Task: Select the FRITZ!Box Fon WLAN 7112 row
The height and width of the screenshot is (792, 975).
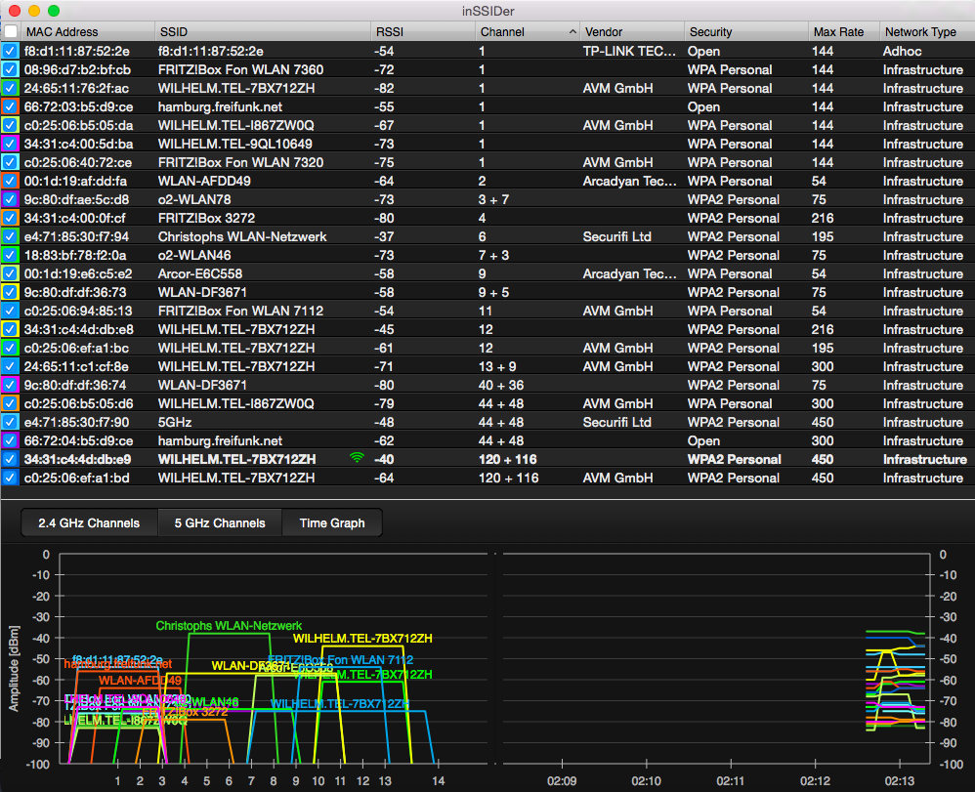Action: [x=240, y=311]
